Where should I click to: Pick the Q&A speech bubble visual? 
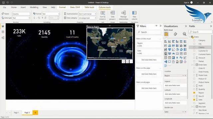click(169, 62)
